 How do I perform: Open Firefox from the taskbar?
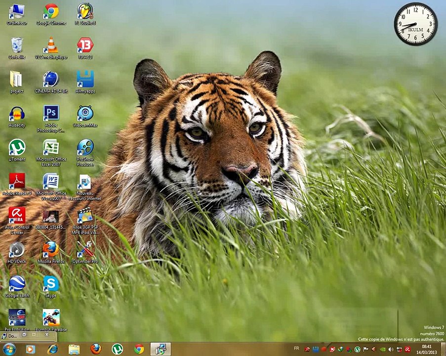click(96, 349)
